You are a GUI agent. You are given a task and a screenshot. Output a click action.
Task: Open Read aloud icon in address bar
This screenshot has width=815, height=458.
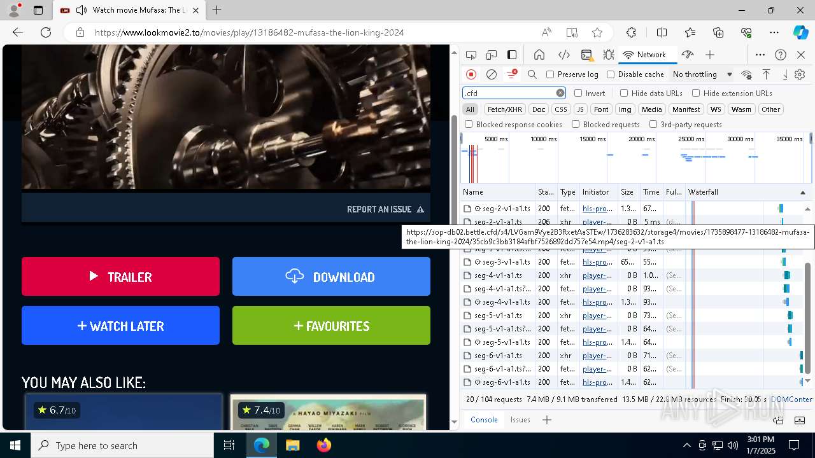tap(546, 32)
